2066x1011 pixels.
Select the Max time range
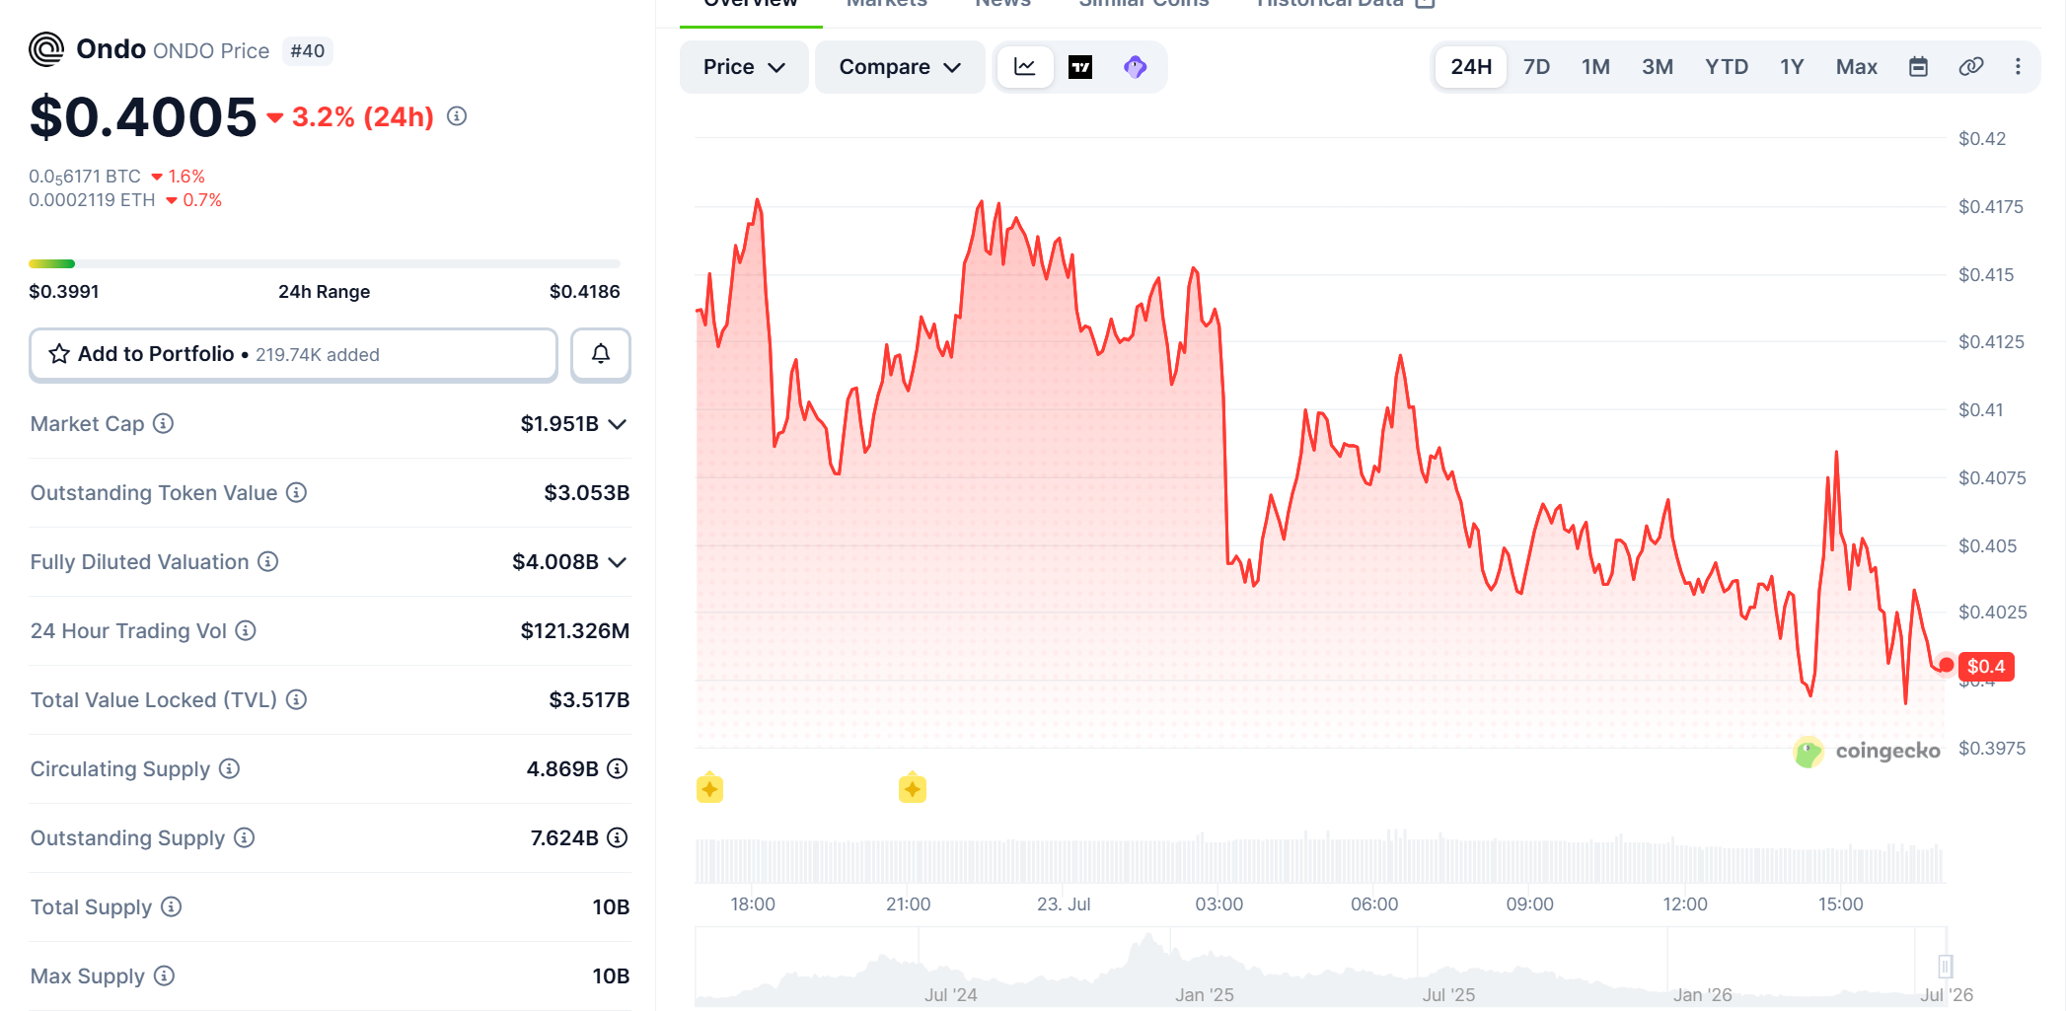1856,67
